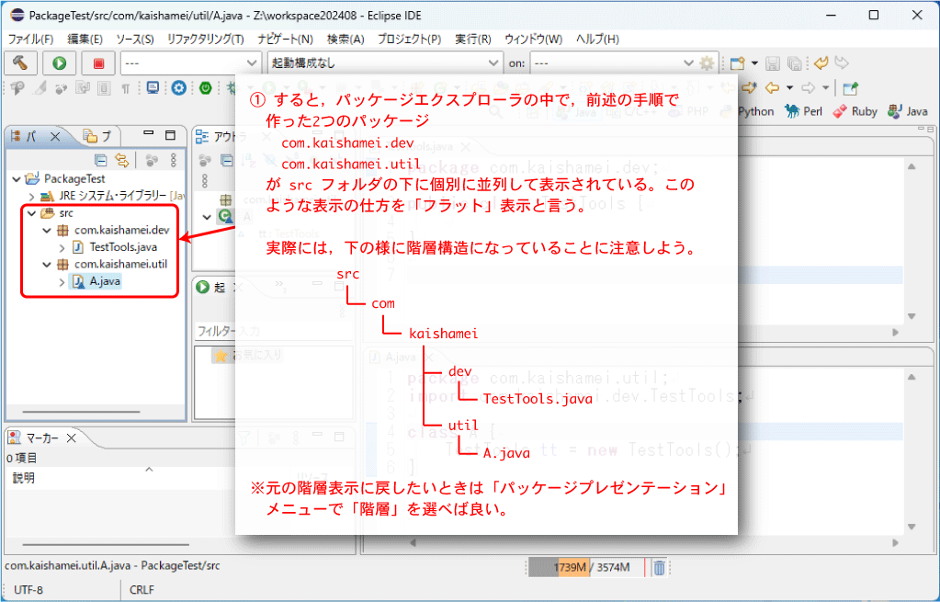Click upper editor scroll down arrow

tap(912, 316)
